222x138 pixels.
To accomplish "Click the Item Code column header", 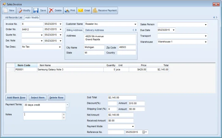I will coord(26,65).
